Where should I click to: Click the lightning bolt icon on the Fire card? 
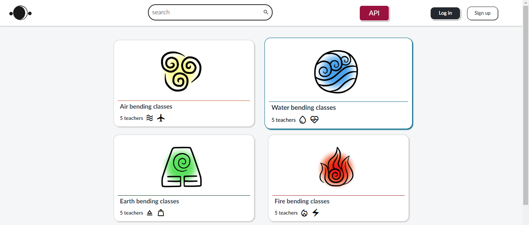click(316, 213)
